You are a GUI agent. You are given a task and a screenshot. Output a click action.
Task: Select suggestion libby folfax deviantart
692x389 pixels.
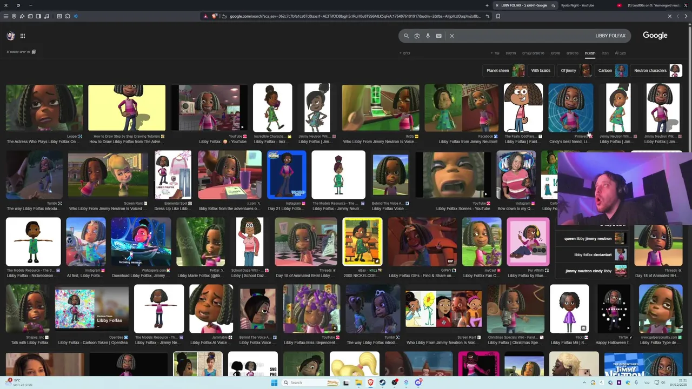(x=591, y=254)
